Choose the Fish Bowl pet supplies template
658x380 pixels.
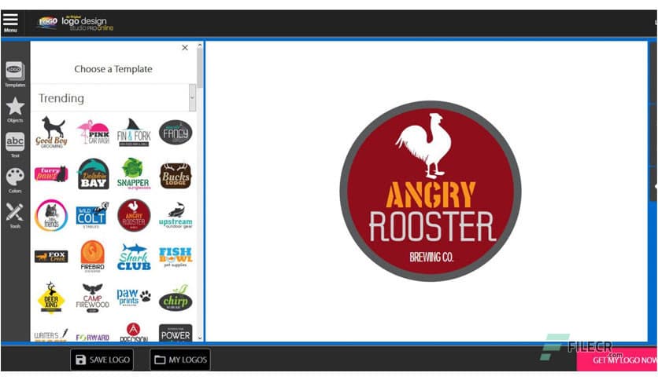click(176, 256)
